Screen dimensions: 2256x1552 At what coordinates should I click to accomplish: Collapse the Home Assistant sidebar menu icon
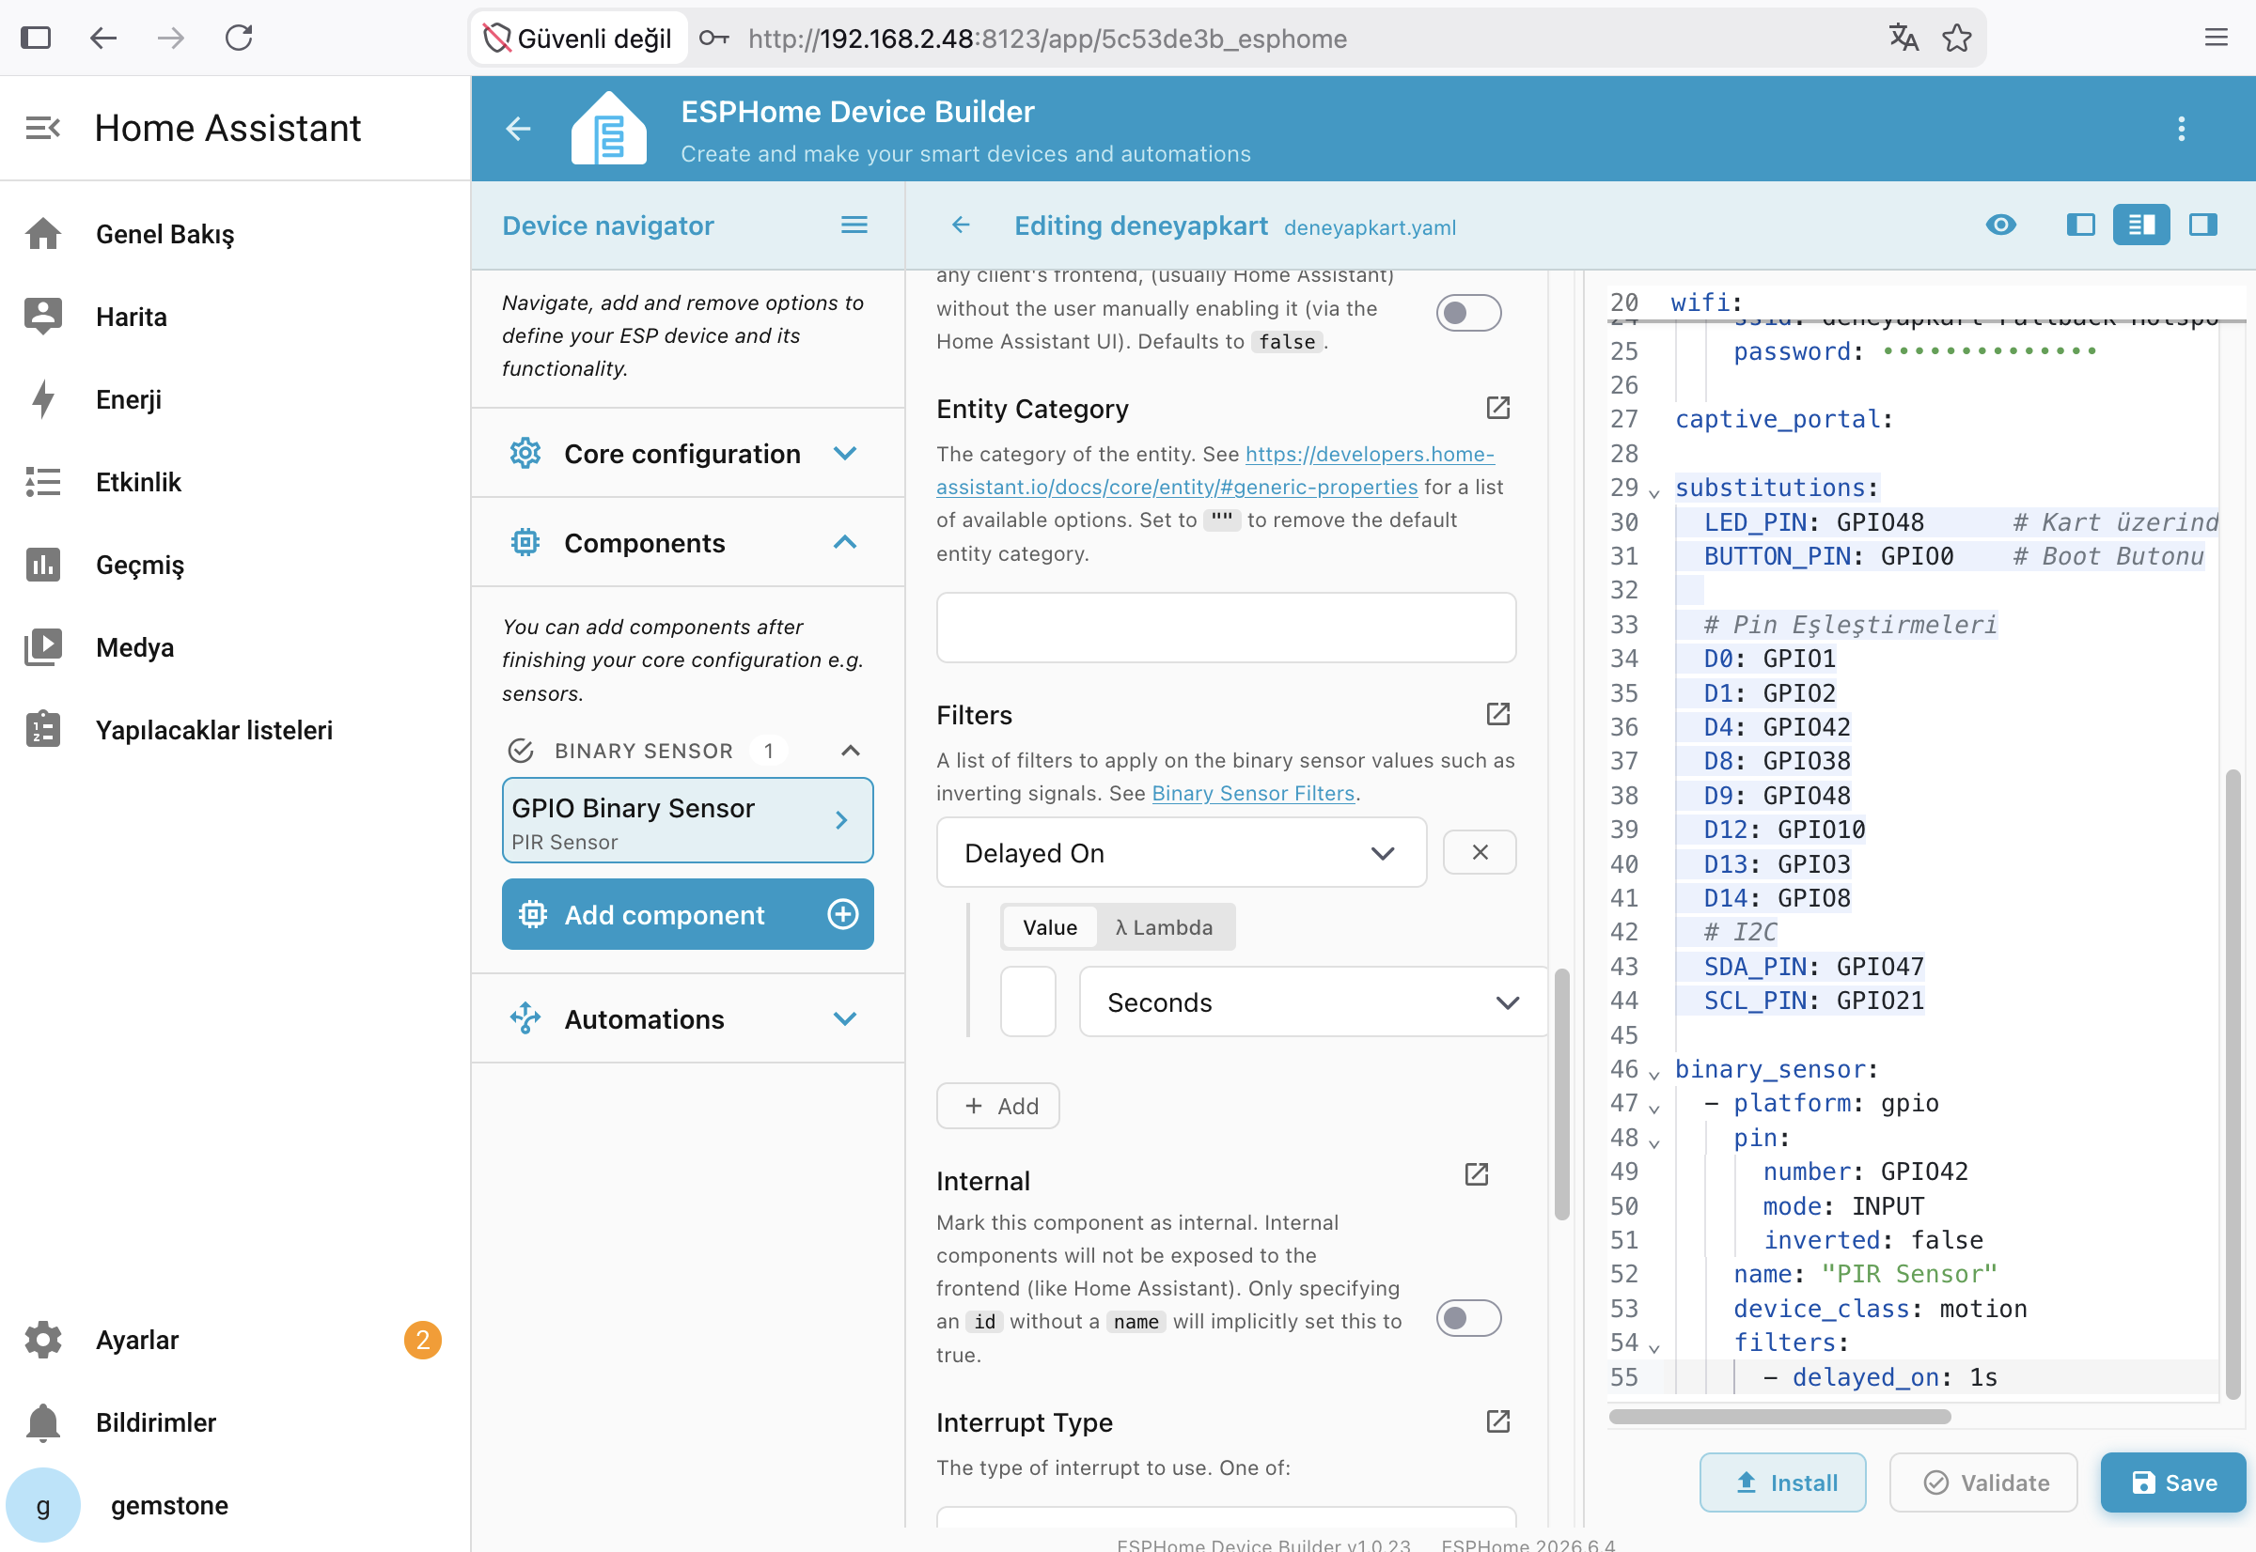coord(43,128)
